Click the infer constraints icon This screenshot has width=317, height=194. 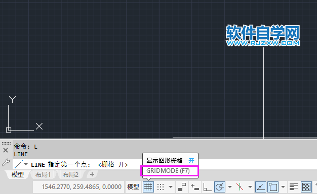point(182,187)
